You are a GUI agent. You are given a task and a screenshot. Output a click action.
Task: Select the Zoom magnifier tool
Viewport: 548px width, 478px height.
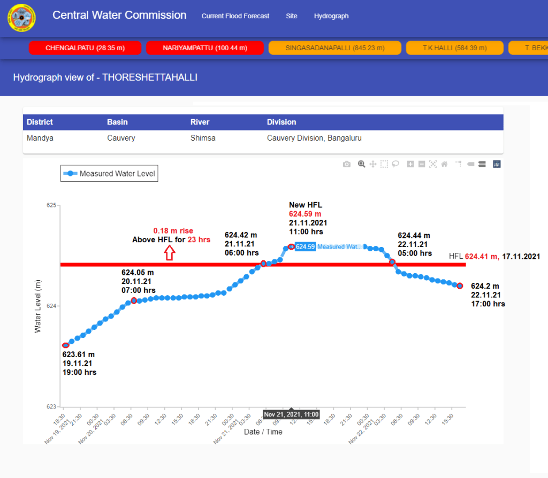362,164
